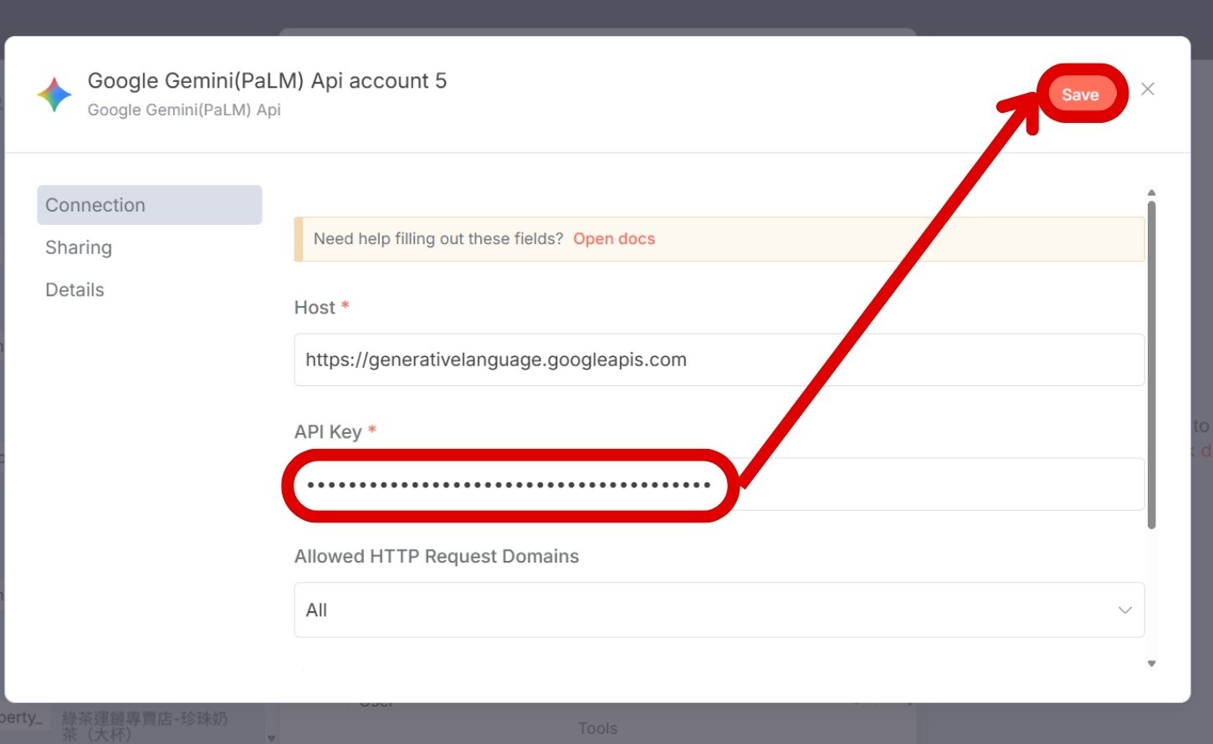Focus the Host URL input field
Viewport: 1213px width, 744px height.
[718, 360]
